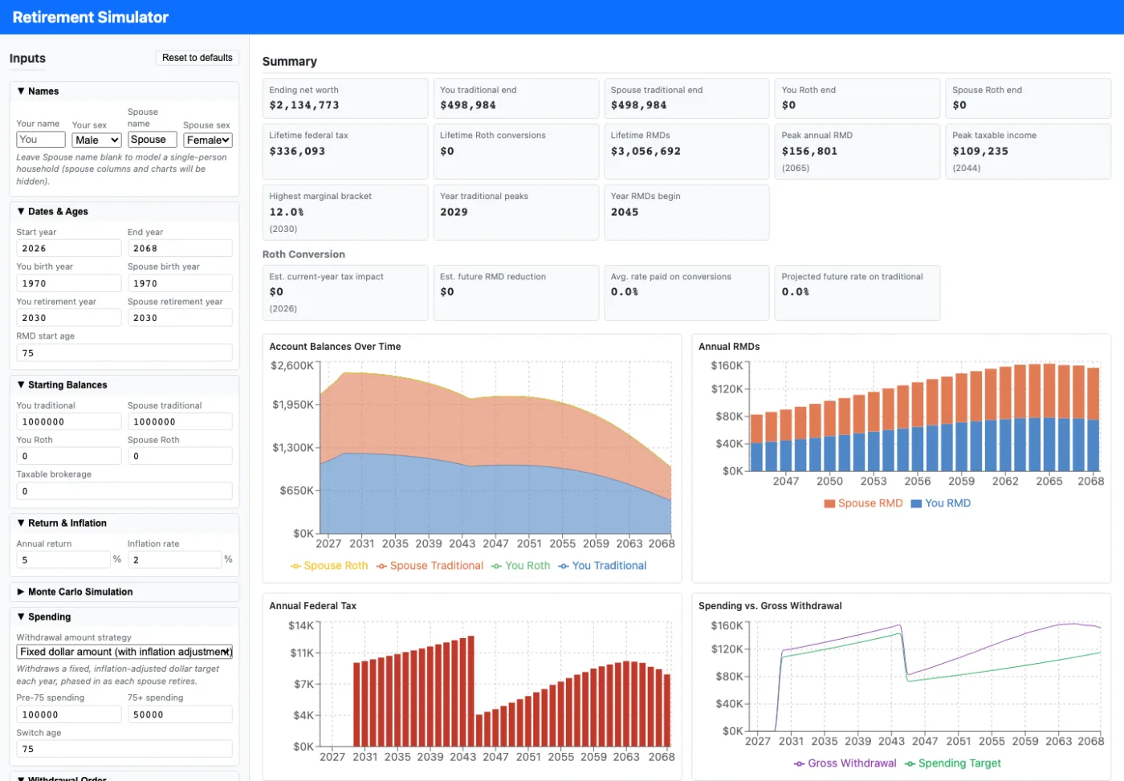The image size is (1124, 781).
Task: Click the You traditional end value
Action: (x=468, y=105)
